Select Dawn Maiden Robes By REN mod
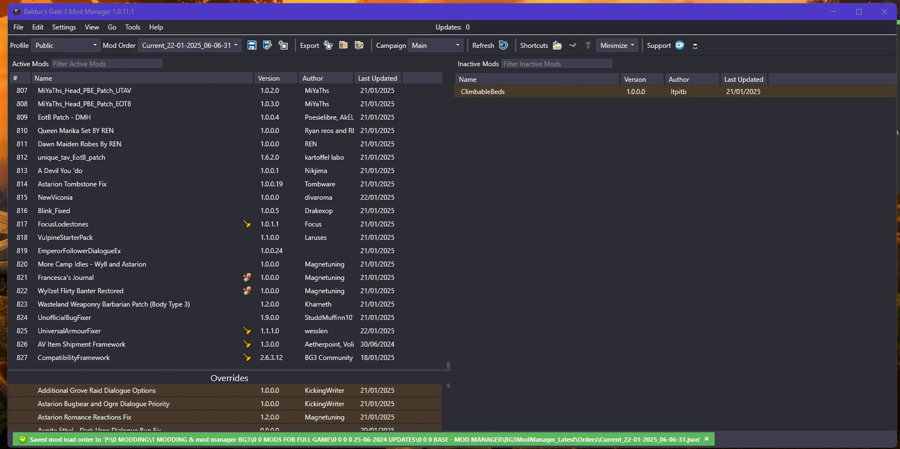The width and height of the screenshot is (900, 449). (225, 144)
